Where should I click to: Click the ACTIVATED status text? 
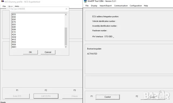click(x=92, y=54)
